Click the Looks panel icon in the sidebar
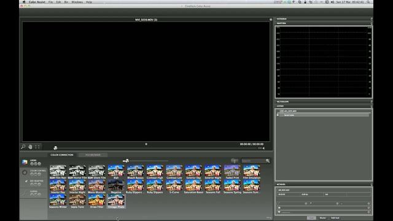The image size is (393, 221). pyautogui.click(x=25, y=162)
